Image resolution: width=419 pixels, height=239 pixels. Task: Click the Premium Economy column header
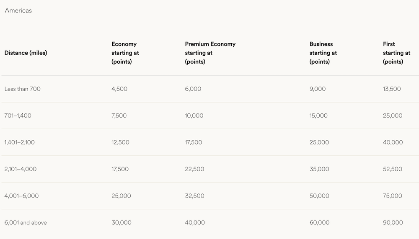(x=210, y=53)
